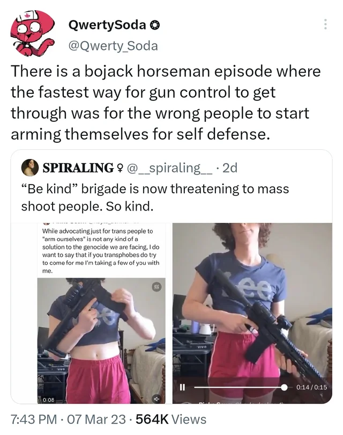Seek using the video progress slider handle
The image size is (343, 435).
284,387
